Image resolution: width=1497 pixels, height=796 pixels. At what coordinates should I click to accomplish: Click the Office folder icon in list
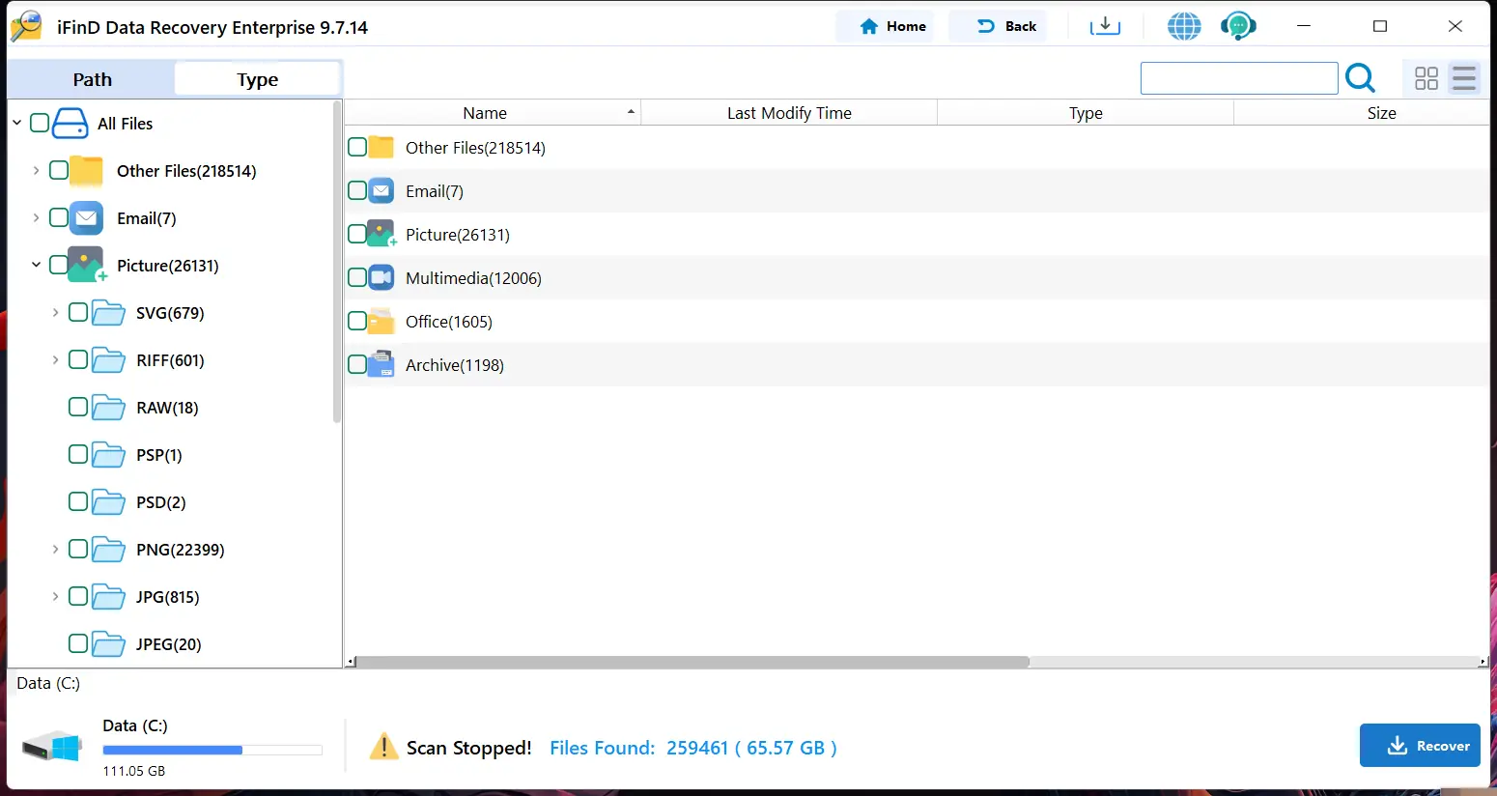coord(381,321)
